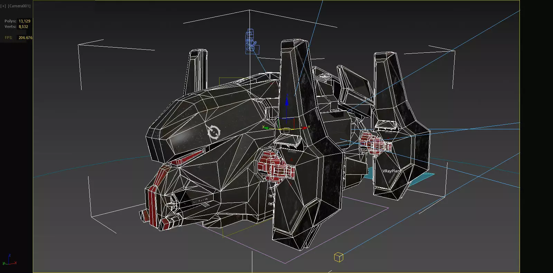Select the VRayPlane label in the viewport
The image size is (553, 273).
(x=392, y=171)
